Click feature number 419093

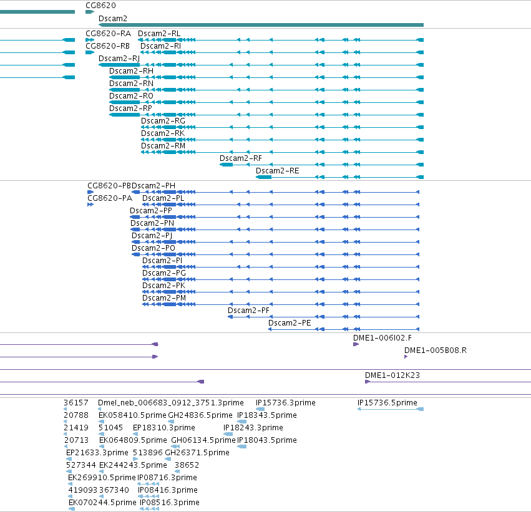(83, 491)
